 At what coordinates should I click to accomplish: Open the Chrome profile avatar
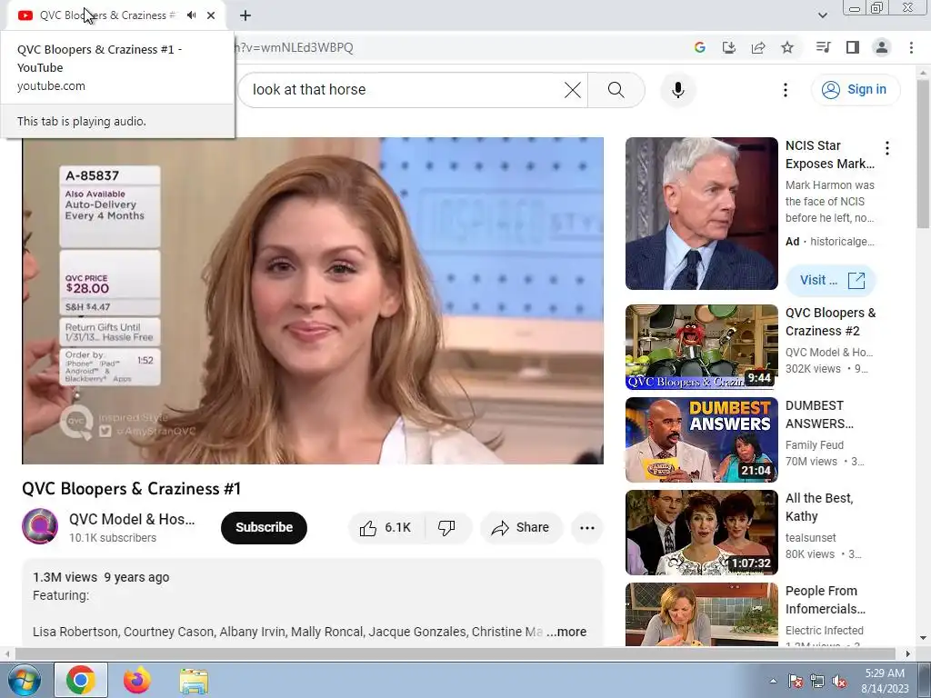[882, 47]
